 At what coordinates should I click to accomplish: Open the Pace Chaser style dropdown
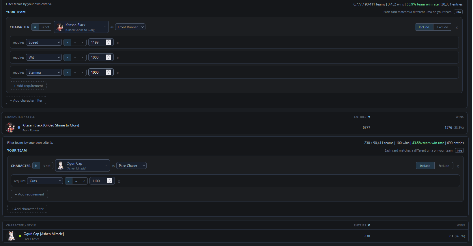131,166
